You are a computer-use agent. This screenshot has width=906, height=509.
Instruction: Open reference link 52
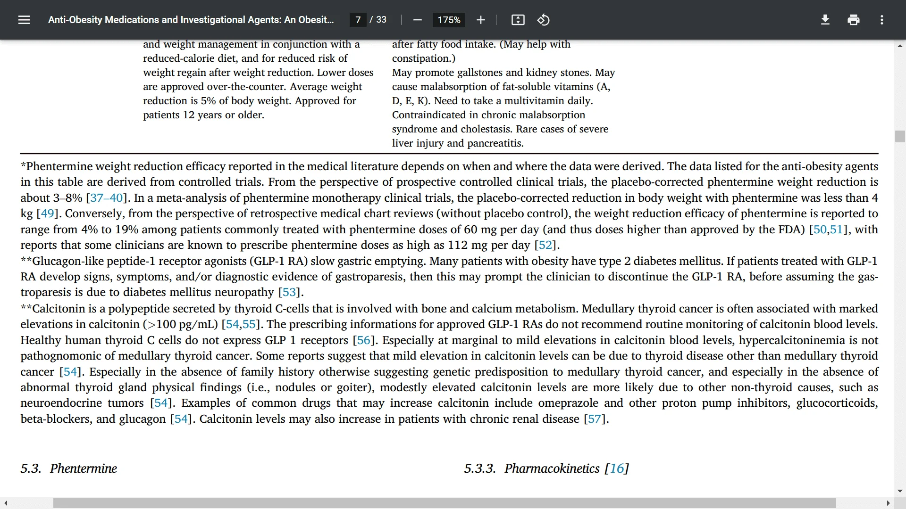tap(545, 245)
